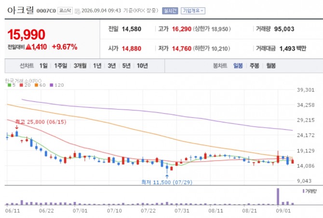Choose the 1년 line chart range
The height and width of the screenshot is (218, 323).
(97, 66)
